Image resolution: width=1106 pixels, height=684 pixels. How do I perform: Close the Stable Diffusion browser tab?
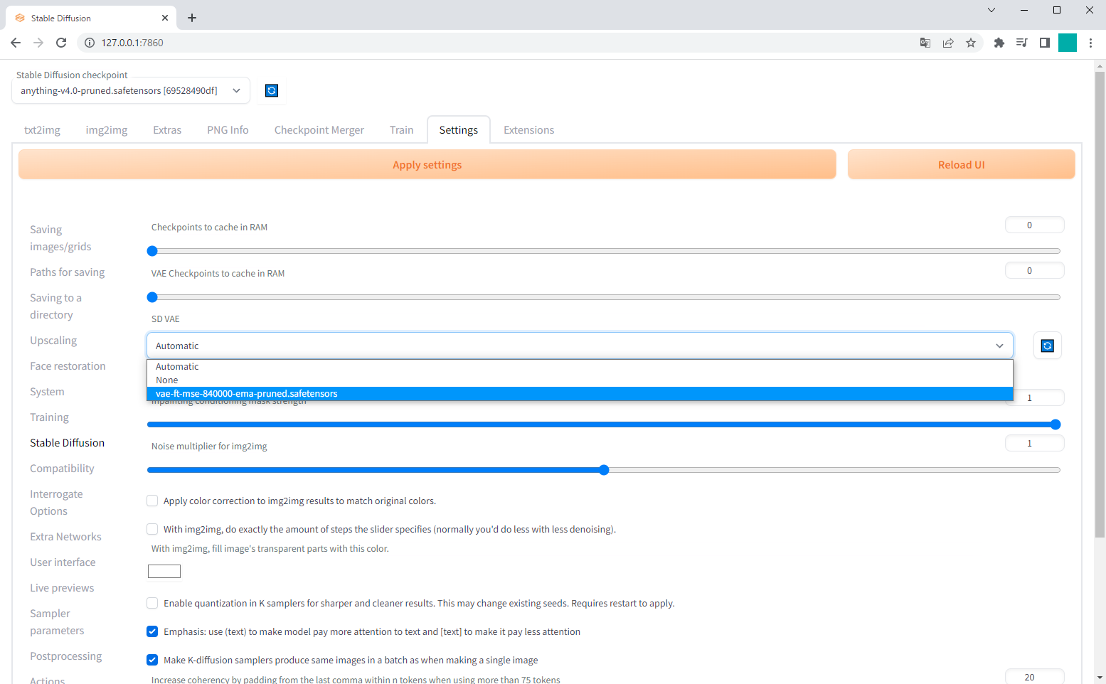pyautogui.click(x=165, y=18)
